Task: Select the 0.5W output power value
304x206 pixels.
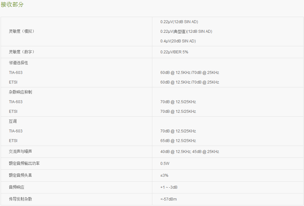Action: (165, 164)
